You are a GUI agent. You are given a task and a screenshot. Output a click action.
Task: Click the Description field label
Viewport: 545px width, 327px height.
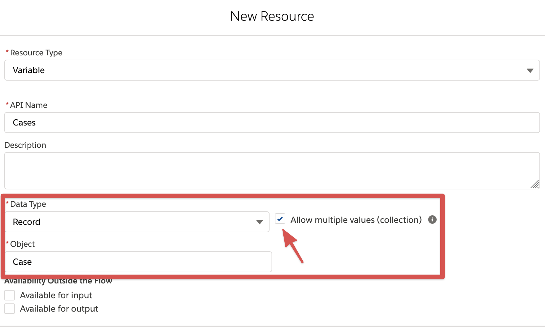point(25,145)
